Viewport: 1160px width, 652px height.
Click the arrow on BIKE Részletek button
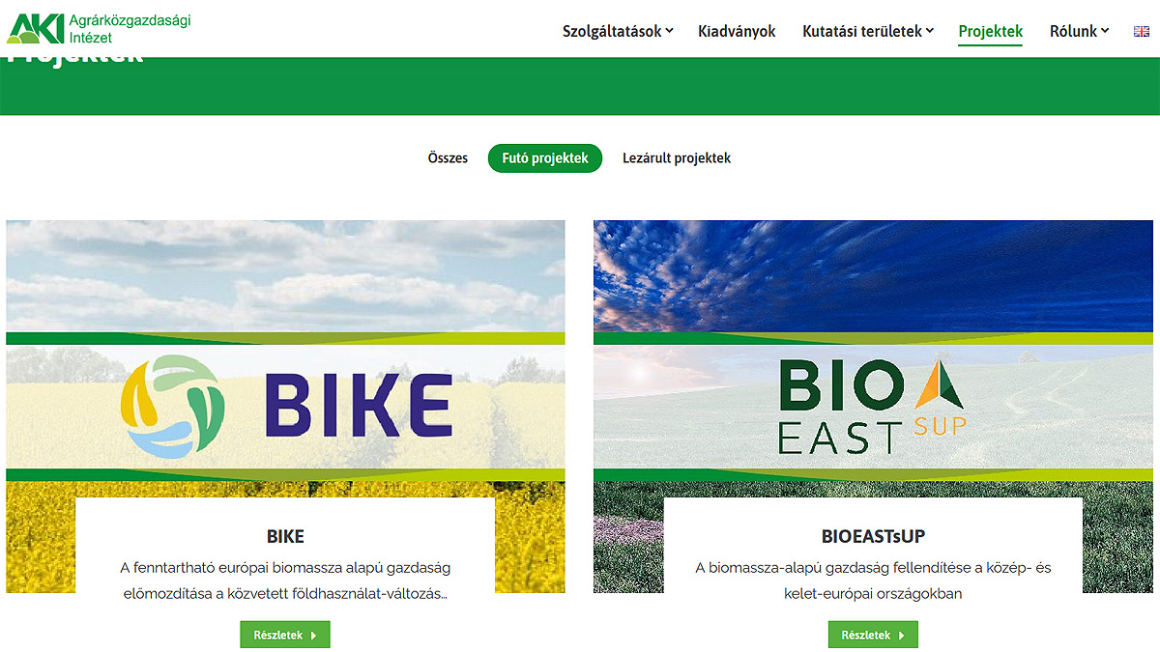(314, 636)
